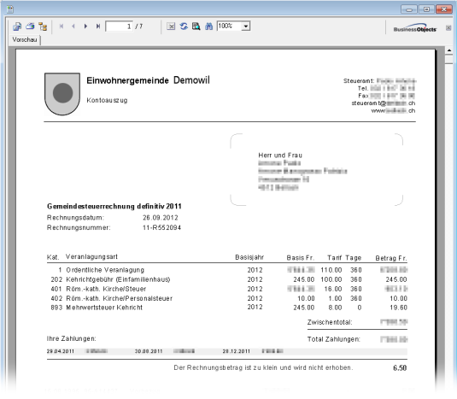Viewport: 457px width, 399px height.
Task: Open the search text icon
Action: pos(196,26)
